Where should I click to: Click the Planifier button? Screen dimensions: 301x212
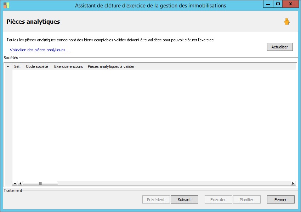[x=247, y=200]
